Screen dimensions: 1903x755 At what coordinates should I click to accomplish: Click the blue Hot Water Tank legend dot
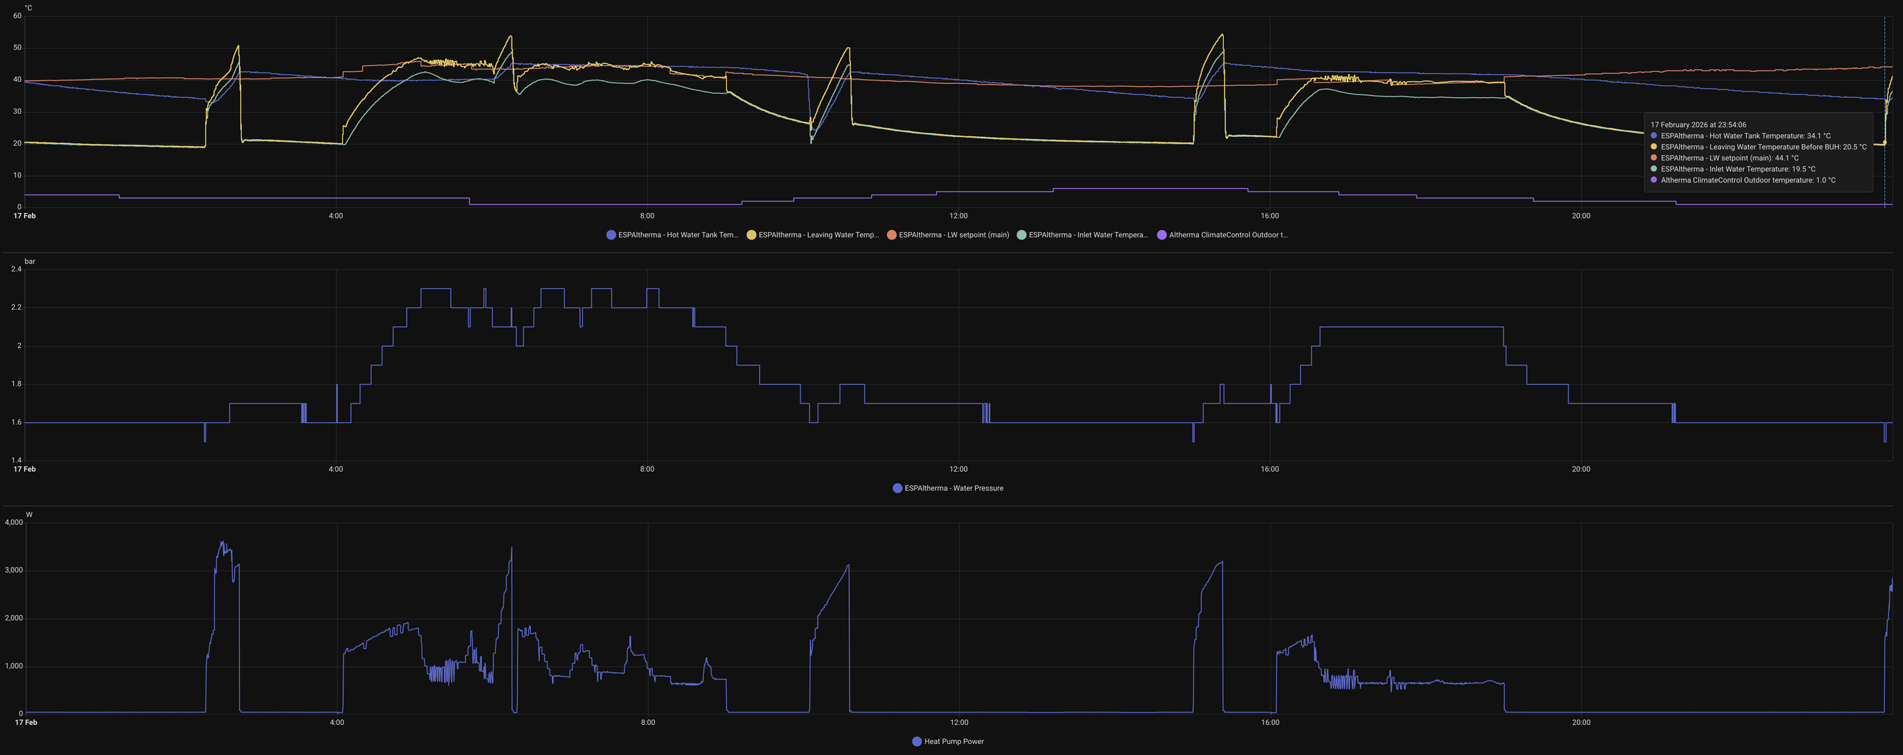[611, 235]
